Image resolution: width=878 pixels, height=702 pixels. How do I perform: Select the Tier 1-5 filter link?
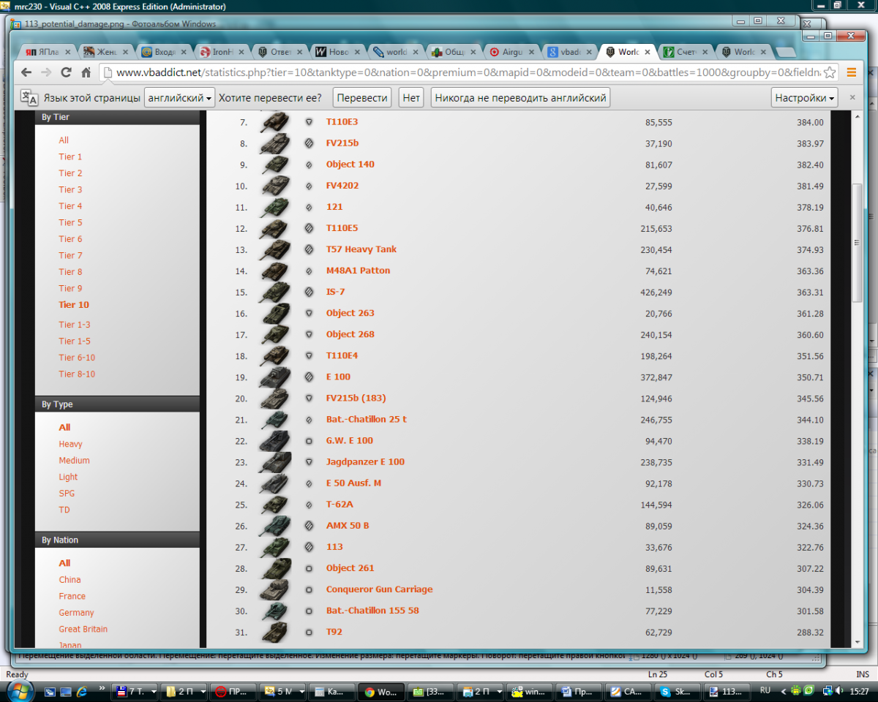[x=75, y=341]
